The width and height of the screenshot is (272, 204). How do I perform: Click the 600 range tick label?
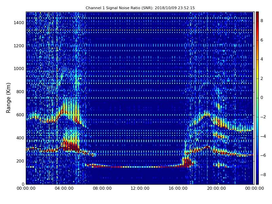20,115
